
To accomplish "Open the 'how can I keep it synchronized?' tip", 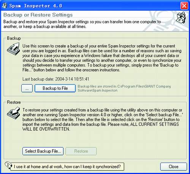I will [67, 166].
